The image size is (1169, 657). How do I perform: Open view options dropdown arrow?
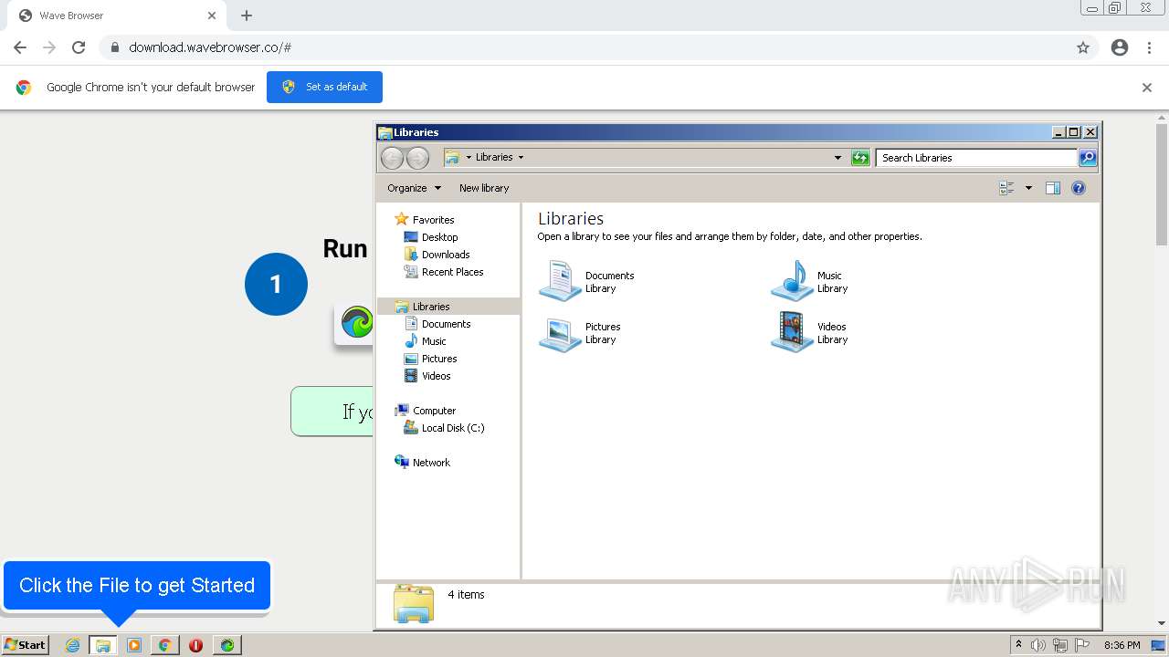tap(1028, 188)
